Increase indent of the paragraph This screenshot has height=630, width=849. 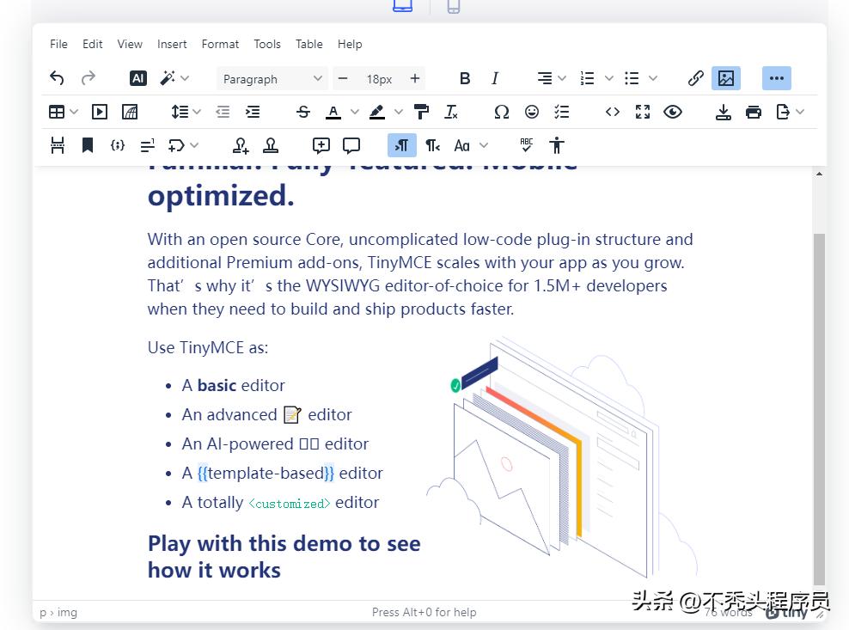pos(253,112)
